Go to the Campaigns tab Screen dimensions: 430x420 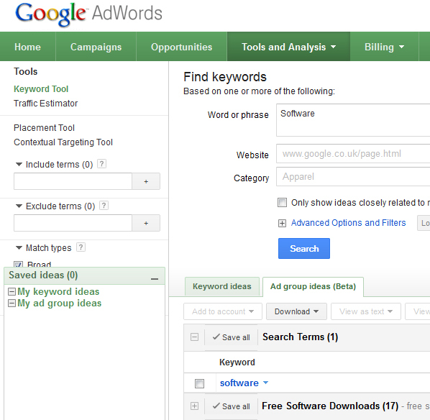96,47
